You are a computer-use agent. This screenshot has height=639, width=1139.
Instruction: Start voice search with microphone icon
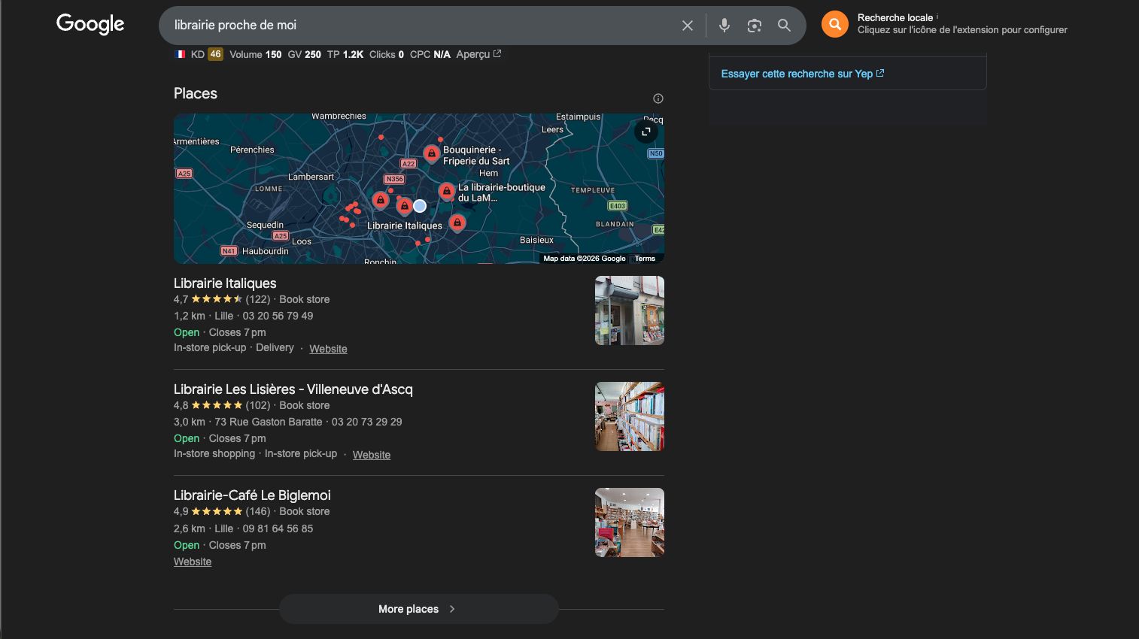[724, 26]
